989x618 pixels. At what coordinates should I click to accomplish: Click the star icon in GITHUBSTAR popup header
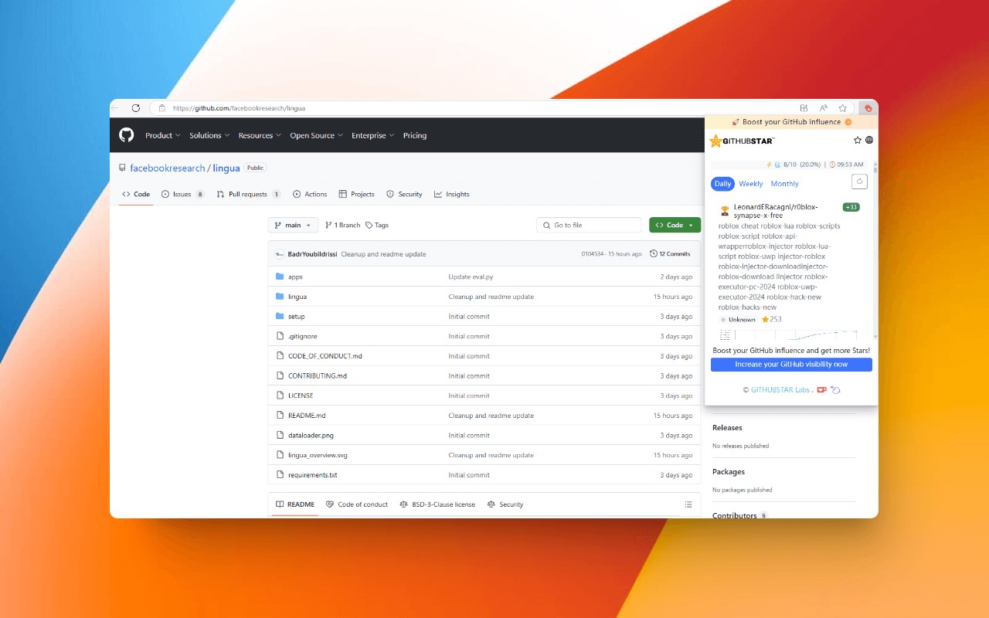[858, 141]
